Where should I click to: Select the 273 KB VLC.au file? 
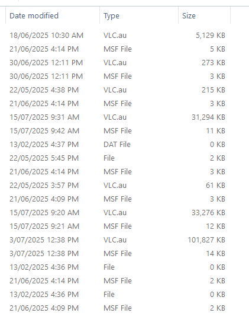click(117, 62)
